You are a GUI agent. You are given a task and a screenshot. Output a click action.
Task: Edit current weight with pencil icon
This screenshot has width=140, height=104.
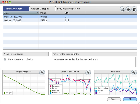click(5, 59)
